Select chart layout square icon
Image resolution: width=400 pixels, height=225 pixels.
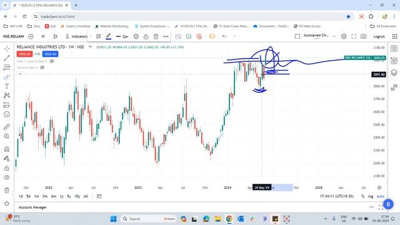click(297, 36)
